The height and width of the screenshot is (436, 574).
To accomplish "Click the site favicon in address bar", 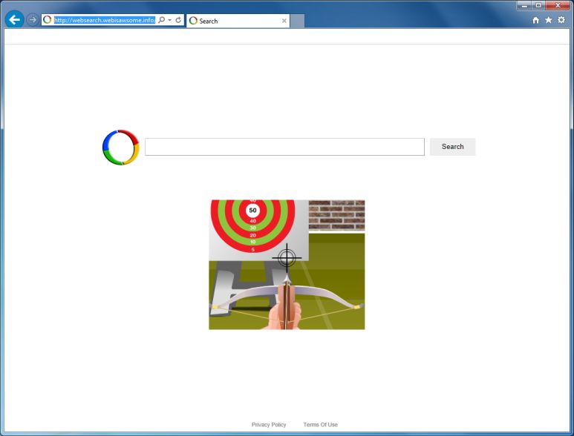I will click(x=47, y=20).
